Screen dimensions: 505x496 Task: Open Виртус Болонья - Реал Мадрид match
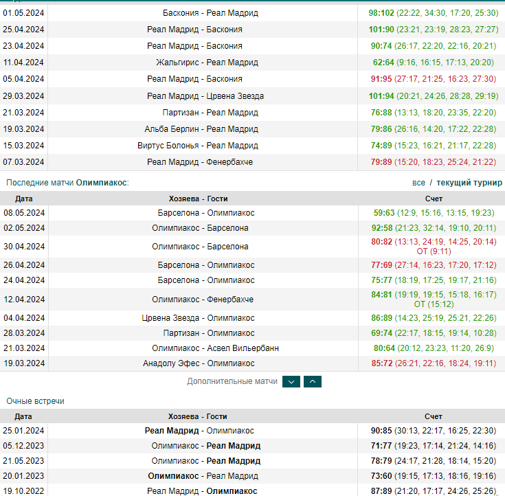[x=198, y=145]
